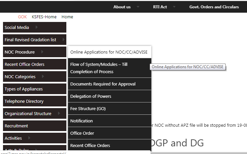Click the arrow next to NOC Categories
247x154 pixels.
pos(43,77)
